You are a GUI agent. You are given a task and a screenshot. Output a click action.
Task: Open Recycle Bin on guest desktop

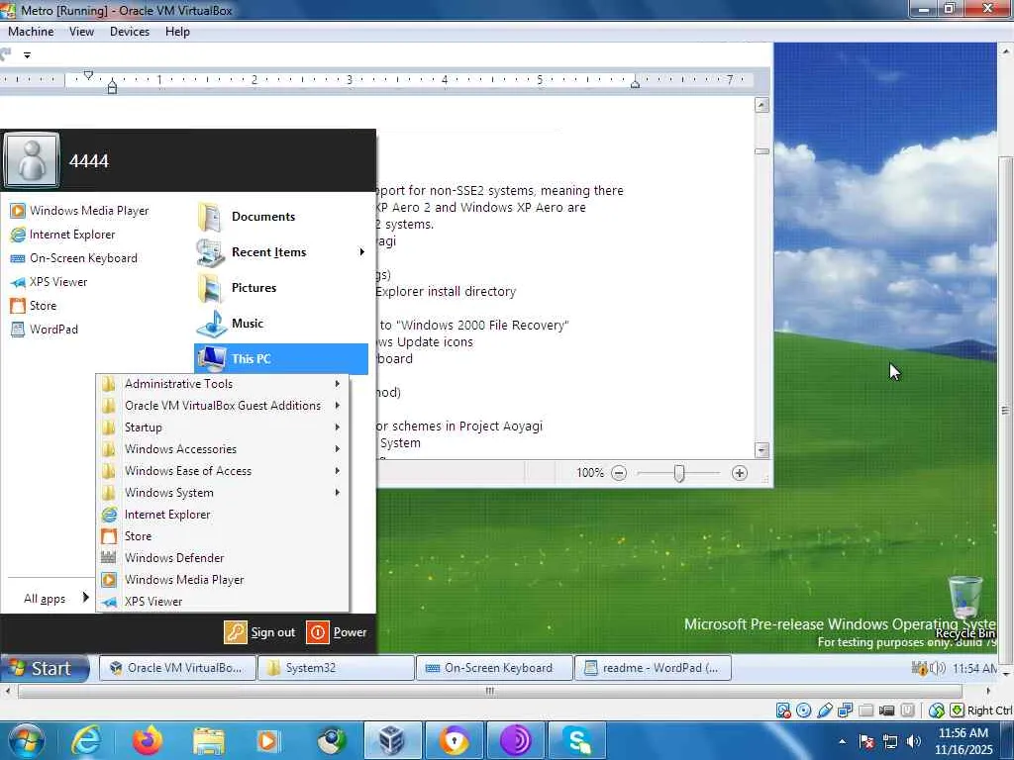click(965, 606)
